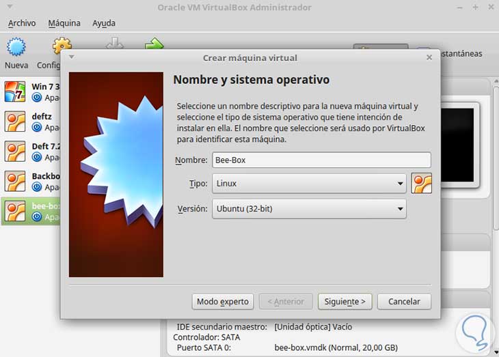Open the Versión dropdown showing Ubuntu (32-bit)
499x357 pixels.
(309, 209)
